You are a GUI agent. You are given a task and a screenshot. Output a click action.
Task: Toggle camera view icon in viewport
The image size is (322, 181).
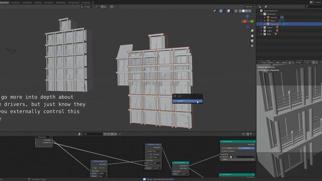(x=252, y=41)
